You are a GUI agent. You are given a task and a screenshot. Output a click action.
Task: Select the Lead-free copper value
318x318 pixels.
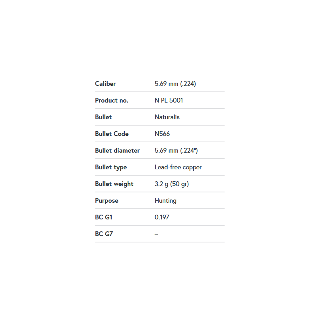[178, 167]
